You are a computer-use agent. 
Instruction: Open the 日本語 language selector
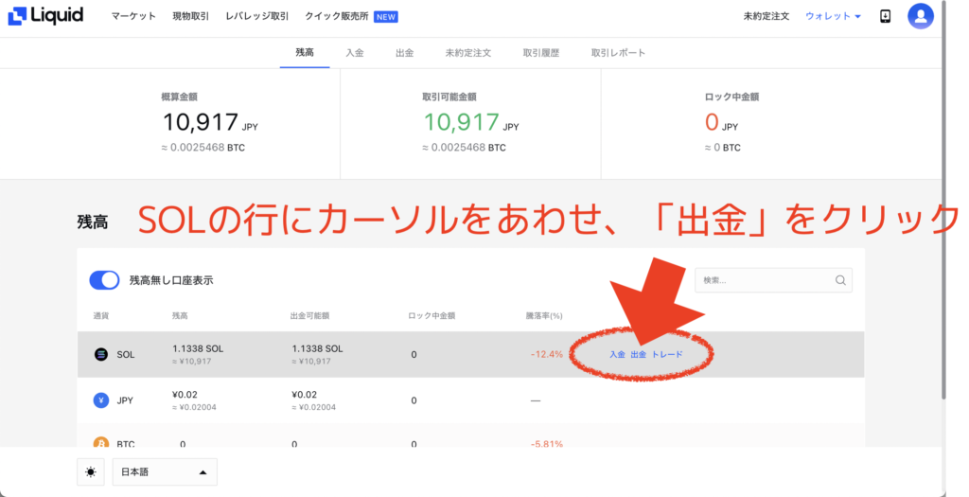pos(165,472)
